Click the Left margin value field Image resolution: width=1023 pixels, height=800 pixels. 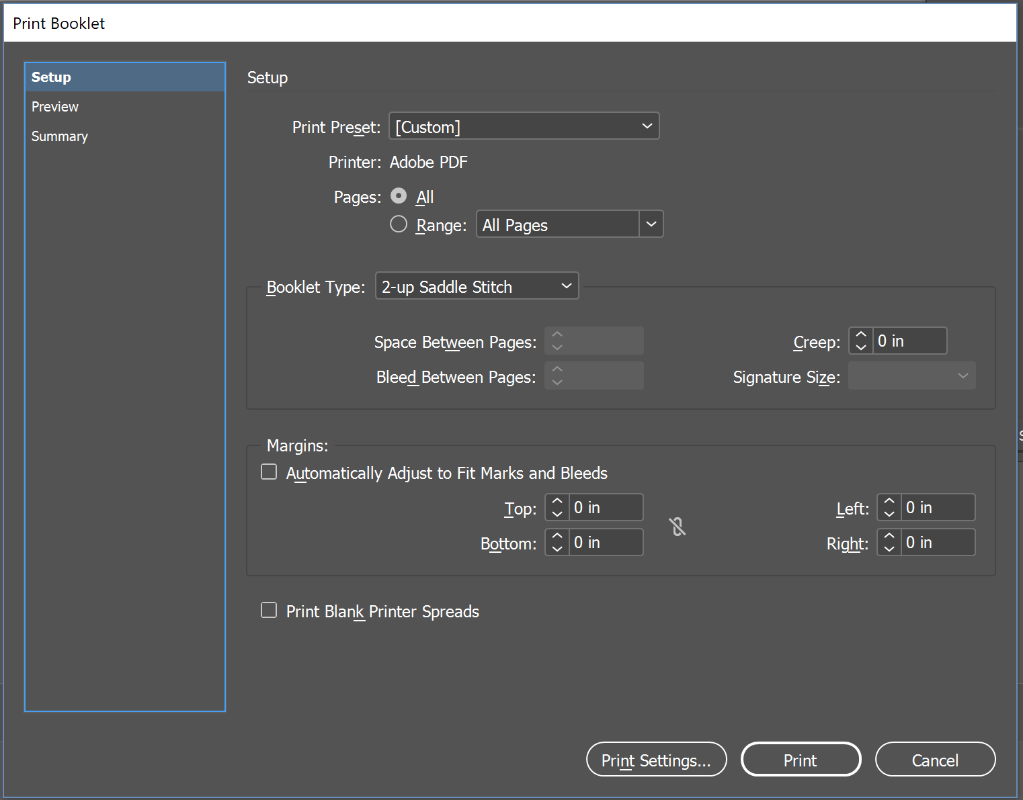[938, 507]
